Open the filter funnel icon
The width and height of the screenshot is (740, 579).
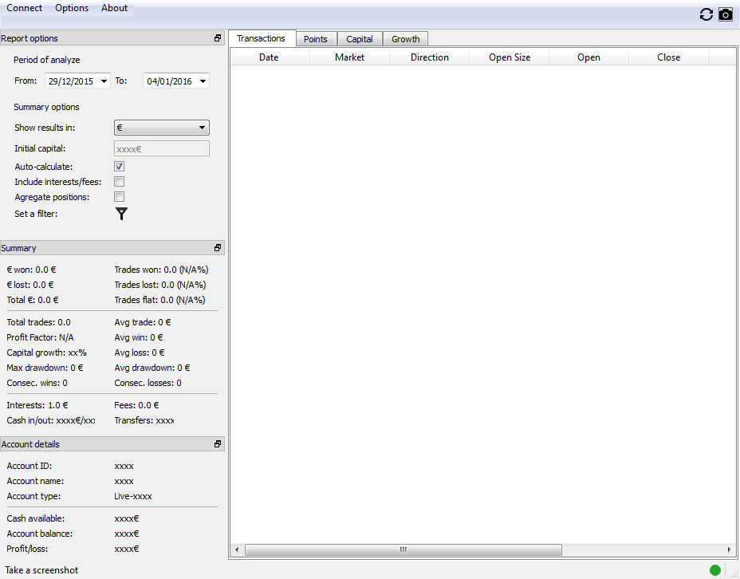pyautogui.click(x=121, y=214)
